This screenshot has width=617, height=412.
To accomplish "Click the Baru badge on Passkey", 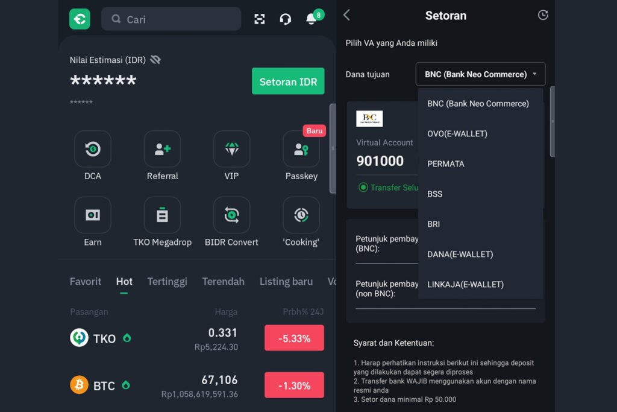I will [315, 131].
